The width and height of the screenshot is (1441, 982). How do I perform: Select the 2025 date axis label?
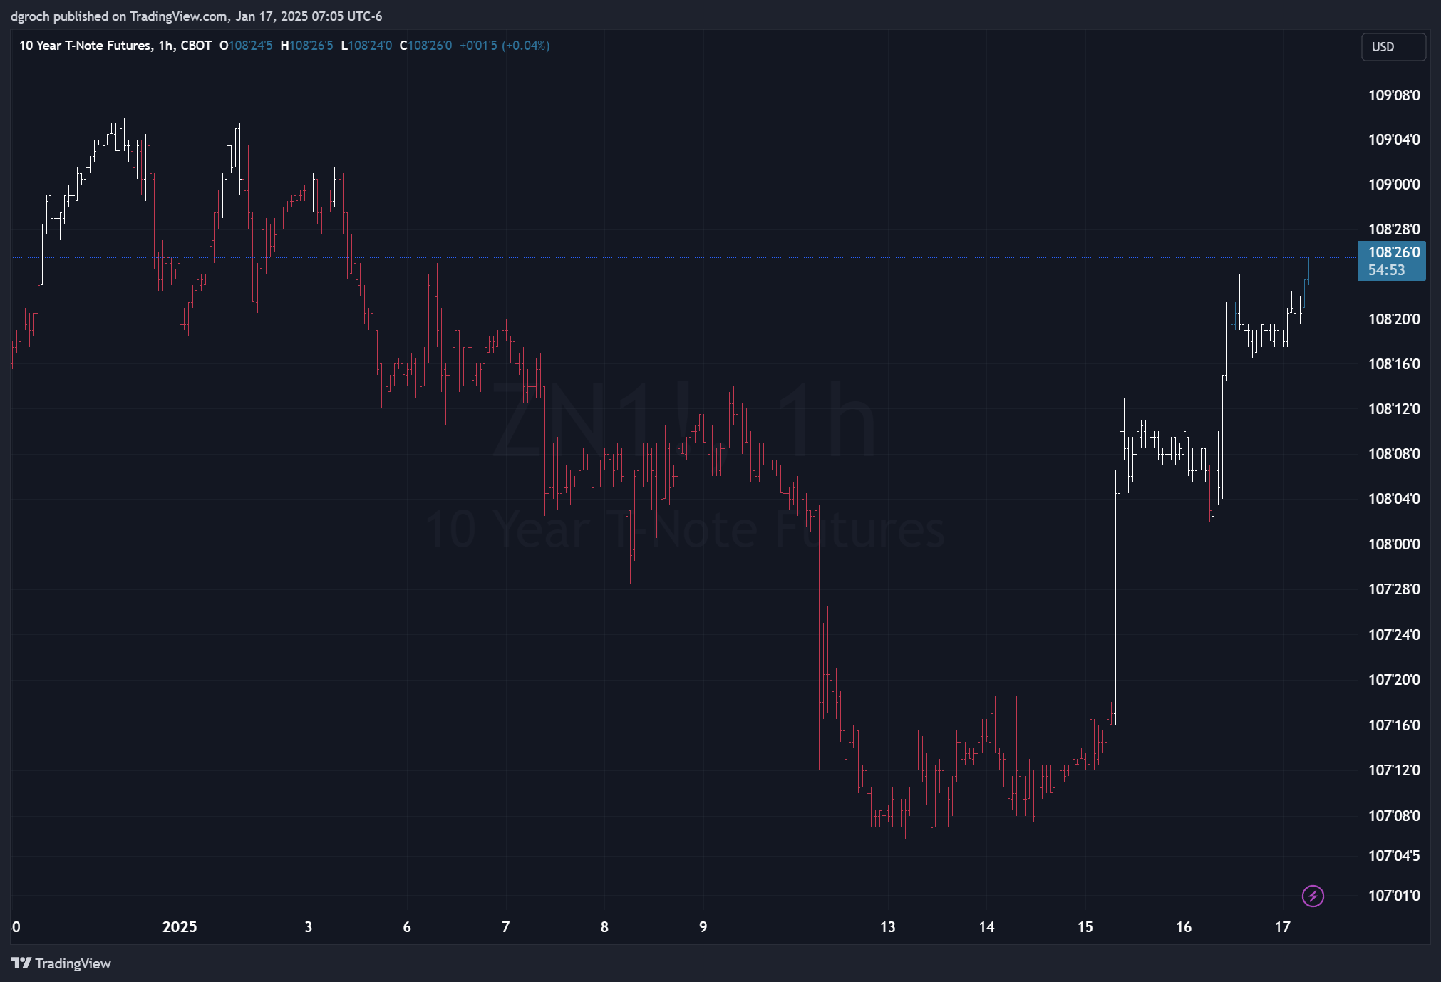click(x=180, y=927)
